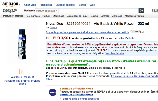The height and width of the screenshot is (101, 158).
Task: Open the holiday delivery information link
Action: 135,76
